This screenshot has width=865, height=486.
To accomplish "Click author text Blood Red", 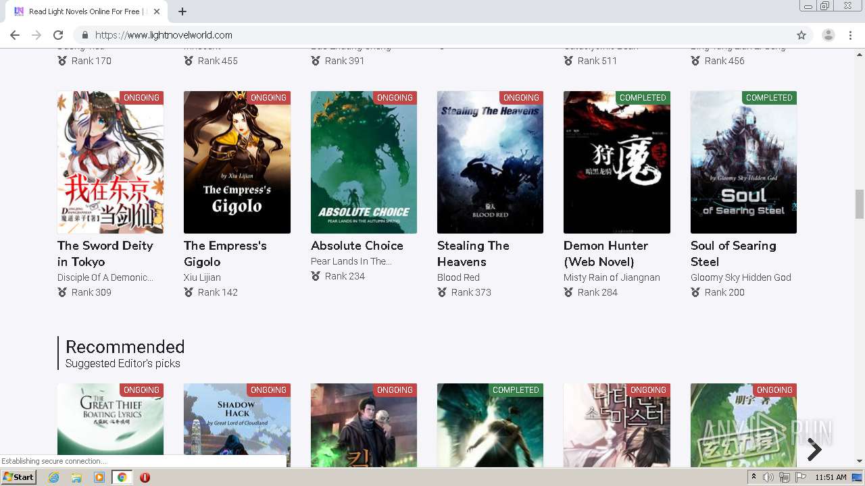I will 458,277.
